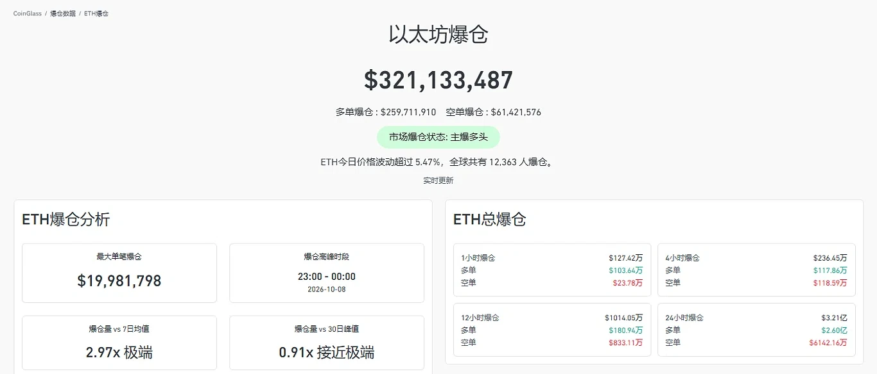Click the 1小时爆仓 row label
The height and width of the screenshot is (374, 877).
pyautogui.click(x=478, y=258)
